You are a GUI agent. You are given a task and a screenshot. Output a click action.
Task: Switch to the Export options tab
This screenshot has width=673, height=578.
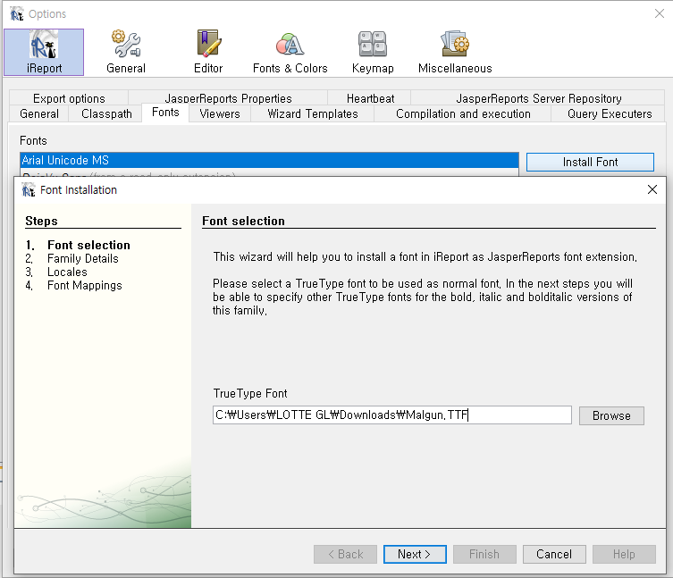tap(69, 98)
